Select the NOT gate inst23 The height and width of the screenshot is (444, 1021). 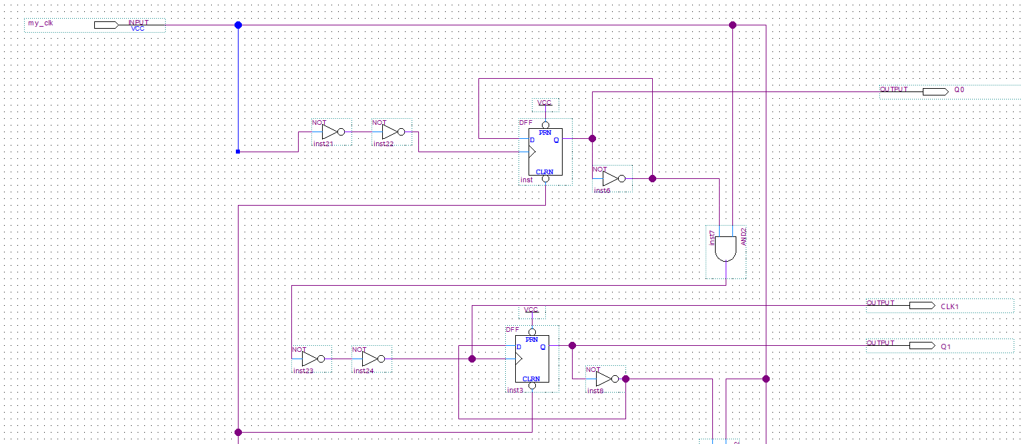click(309, 359)
